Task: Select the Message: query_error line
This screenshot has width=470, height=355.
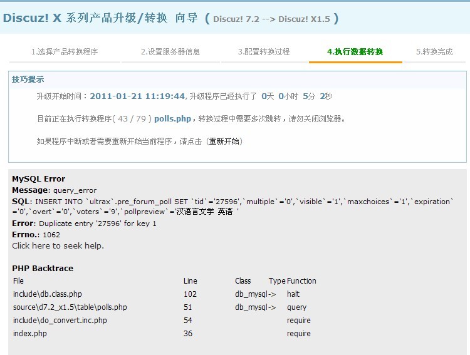Action: (55, 190)
